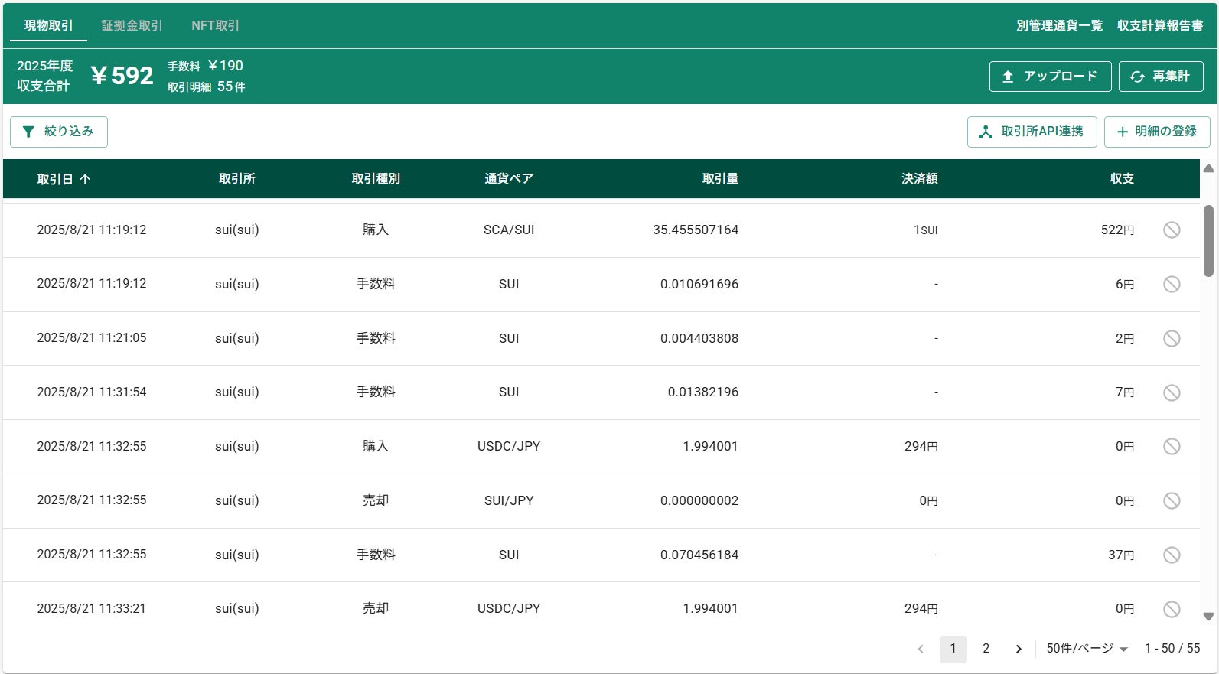1219x674 pixels.
Task: Open the 絞り込み filter button
Action: tap(59, 132)
